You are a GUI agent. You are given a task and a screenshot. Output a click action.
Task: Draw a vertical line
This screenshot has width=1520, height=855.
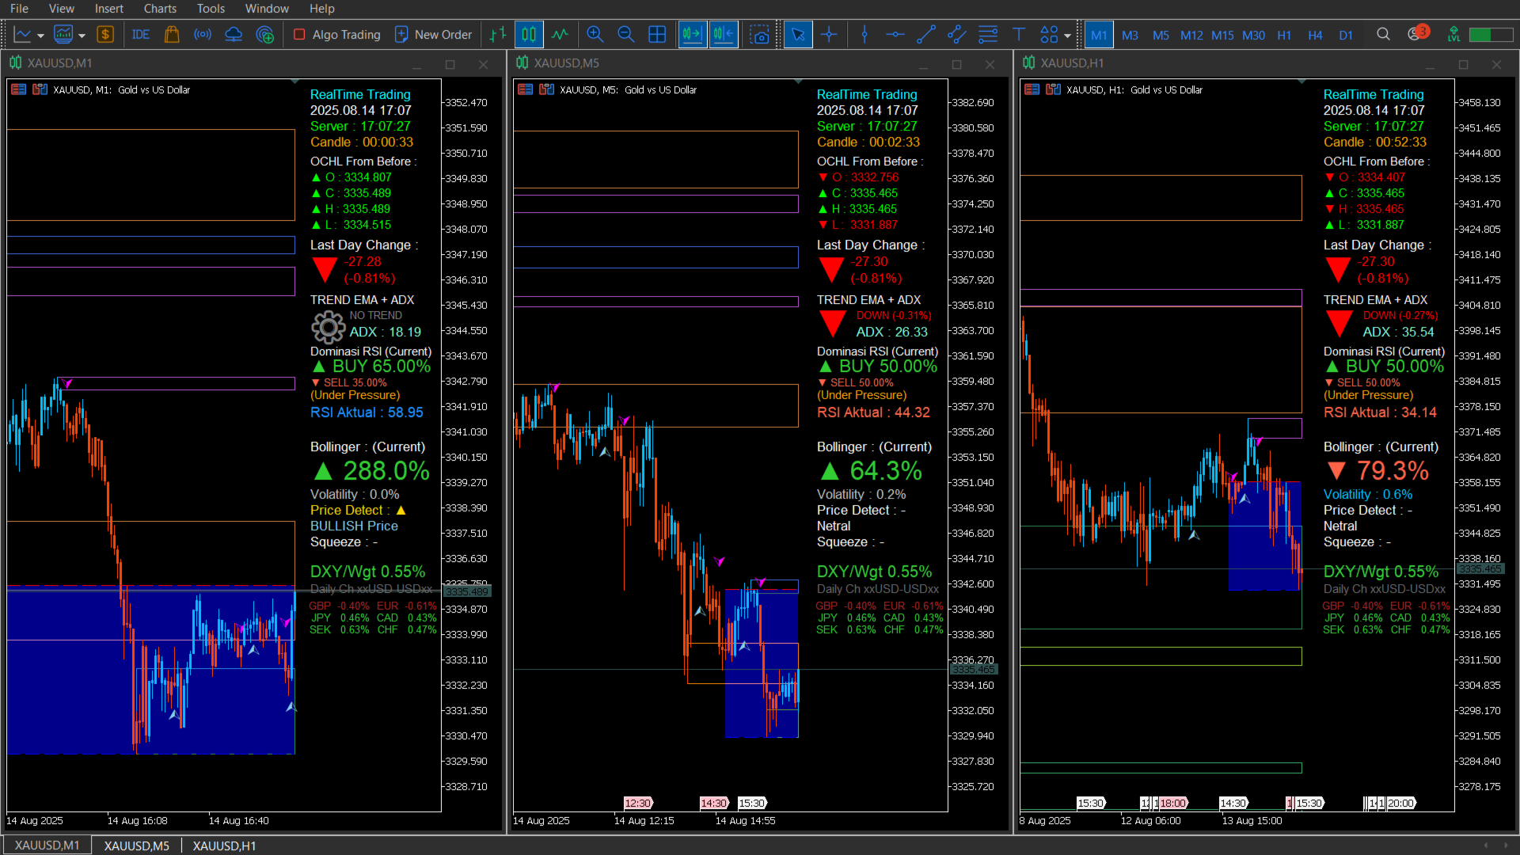click(x=864, y=35)
